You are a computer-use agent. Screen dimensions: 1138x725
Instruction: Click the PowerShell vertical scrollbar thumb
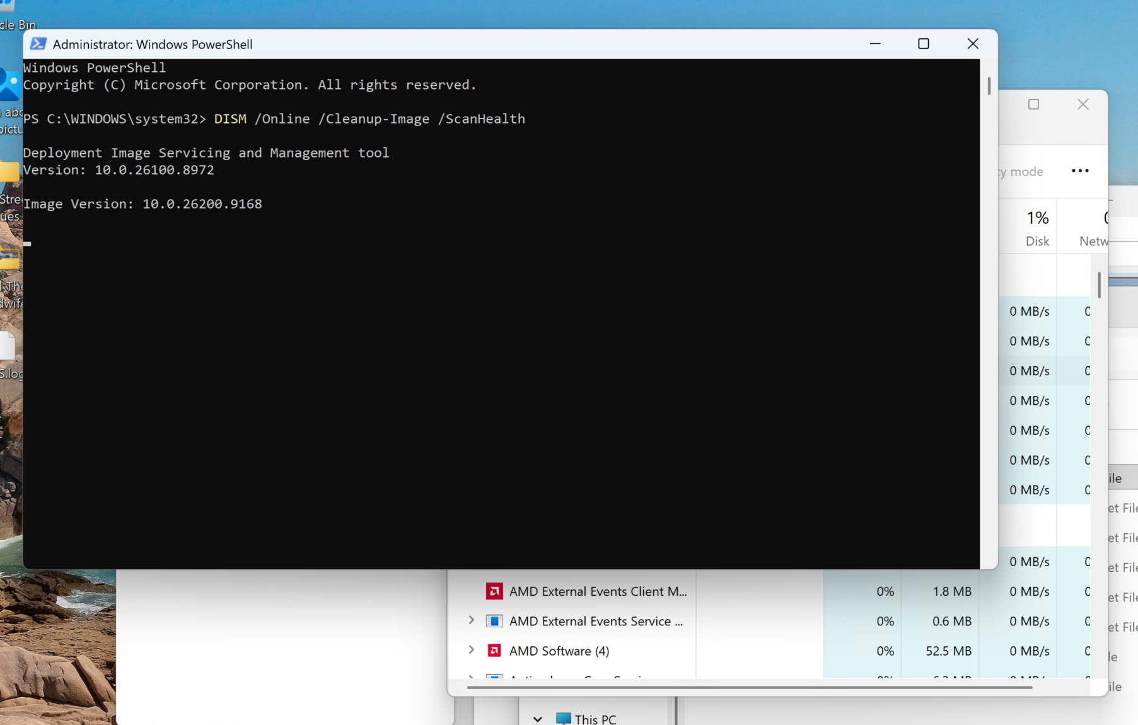pos(989,86)
